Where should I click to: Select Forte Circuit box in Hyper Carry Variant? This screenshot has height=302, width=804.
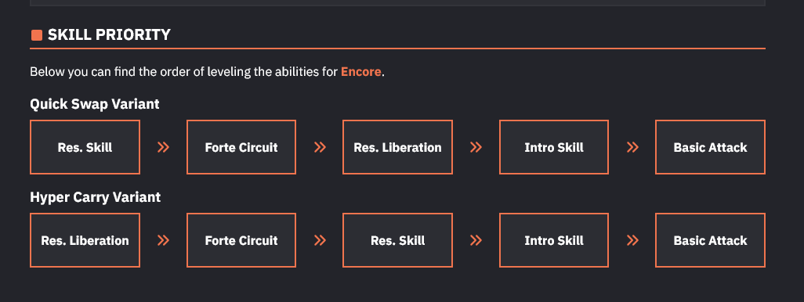[241, 240]
